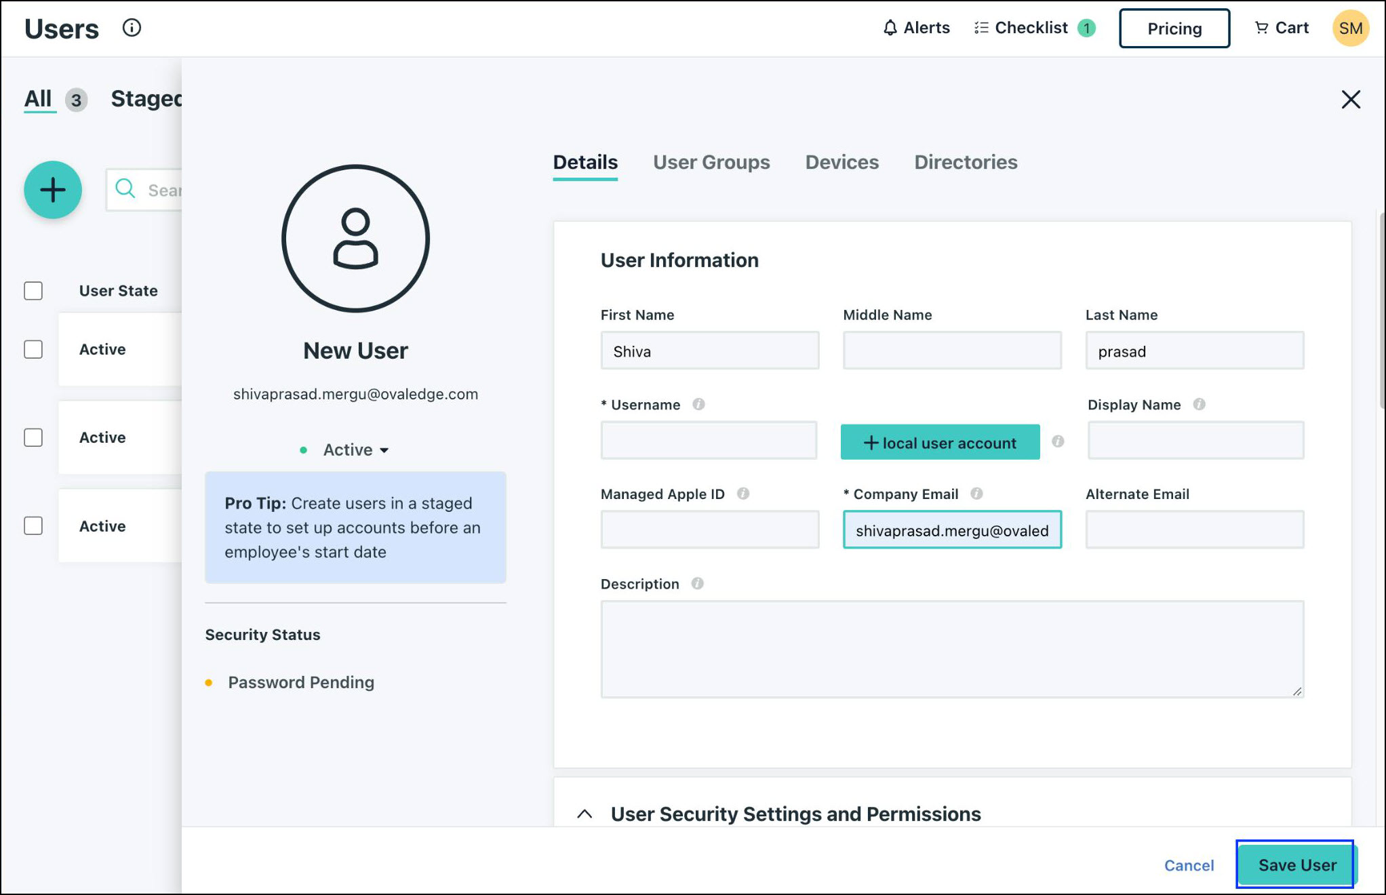Image resolution: width=1386 pixels, height=895 pixels.
Task: Switch to the User Groups tab
Action: pyautogui.click(x=711, y=162)
